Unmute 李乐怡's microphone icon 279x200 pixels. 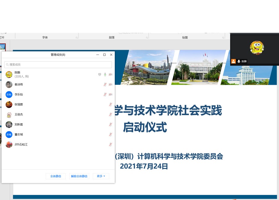tap(105, 94)
